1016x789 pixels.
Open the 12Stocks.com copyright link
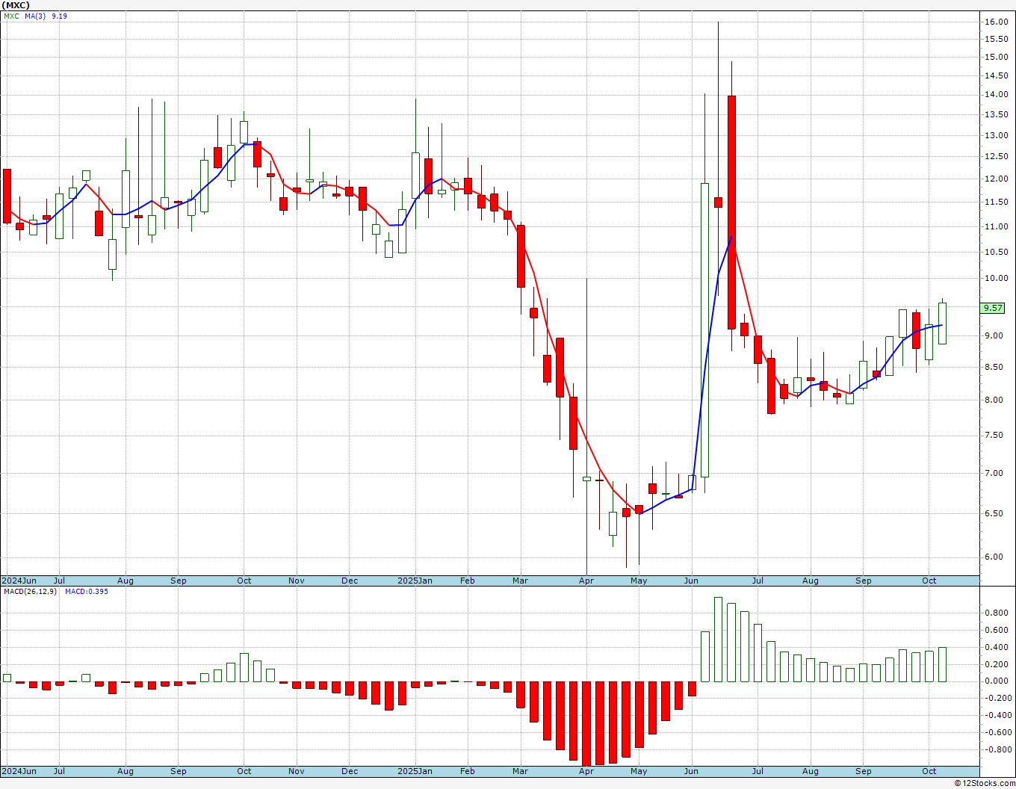[985, 783]
